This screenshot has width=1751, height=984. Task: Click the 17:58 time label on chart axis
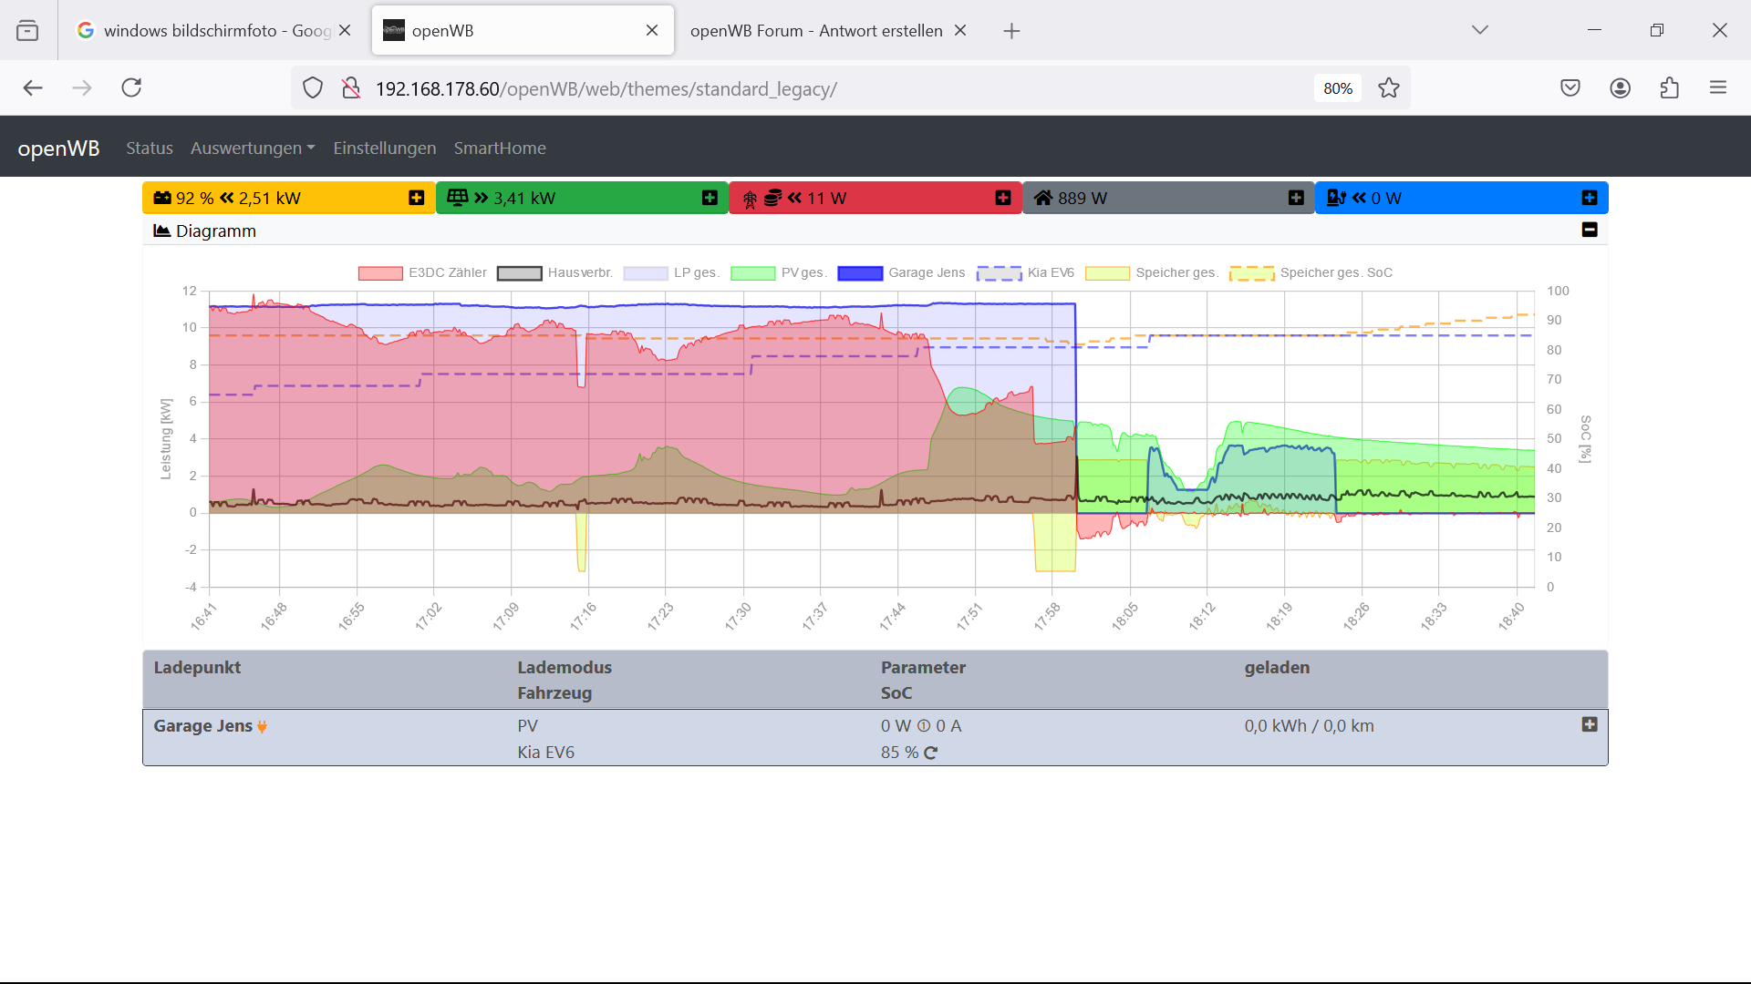(1047, 617)
